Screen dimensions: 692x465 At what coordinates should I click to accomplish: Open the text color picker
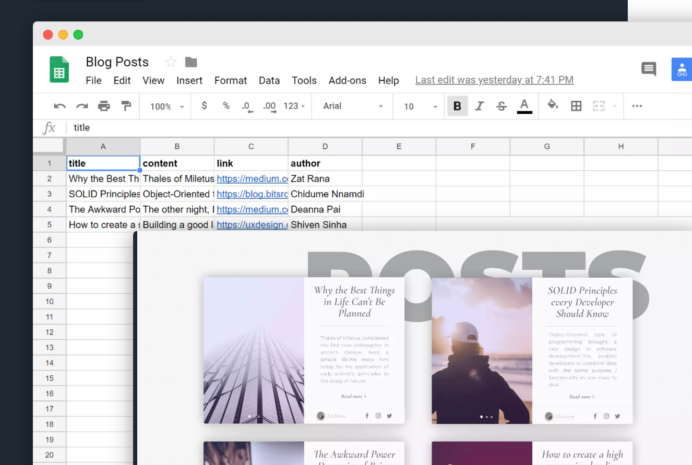[x=524, y=105]
